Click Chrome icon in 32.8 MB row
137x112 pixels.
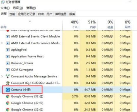tap(8, 103)
